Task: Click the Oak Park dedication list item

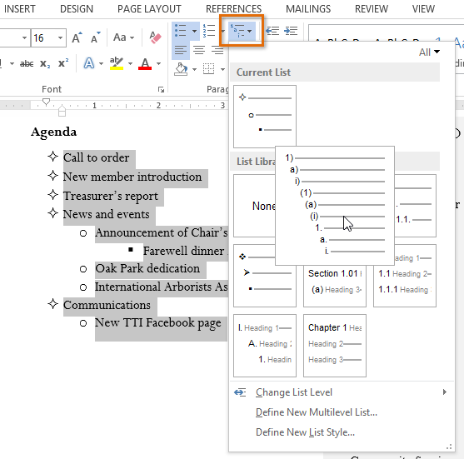Action: (147, 268)
